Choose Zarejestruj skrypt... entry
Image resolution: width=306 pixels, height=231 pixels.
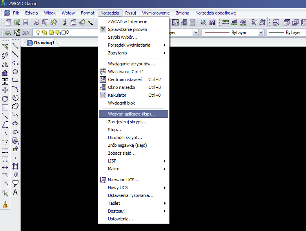(133, 122)
